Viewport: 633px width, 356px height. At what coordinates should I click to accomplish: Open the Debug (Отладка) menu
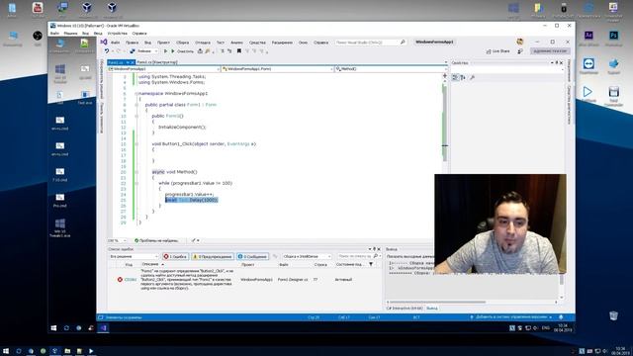[203, 43]
